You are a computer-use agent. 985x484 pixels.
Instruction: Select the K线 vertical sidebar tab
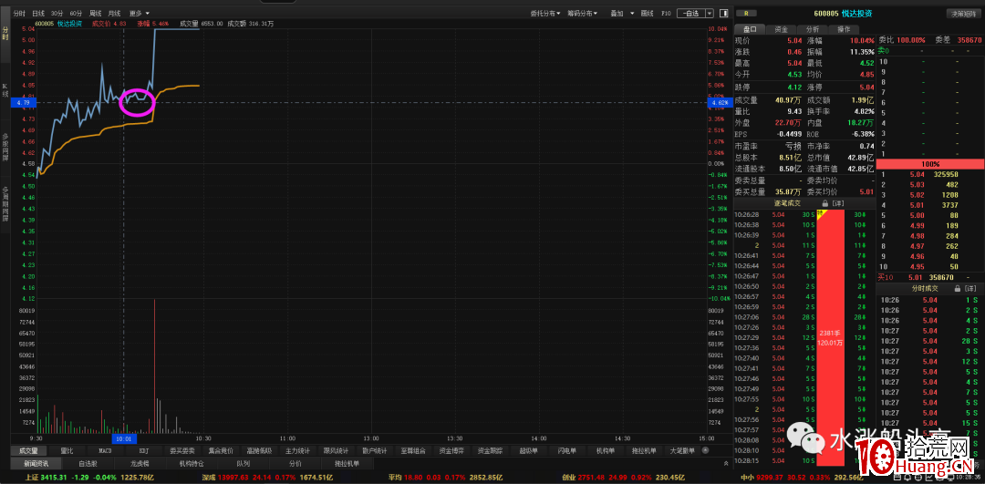(x=5, y=89)
